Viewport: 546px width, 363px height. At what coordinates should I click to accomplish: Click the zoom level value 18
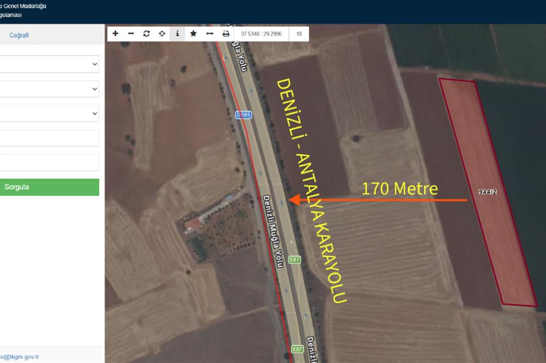(299, 34)
